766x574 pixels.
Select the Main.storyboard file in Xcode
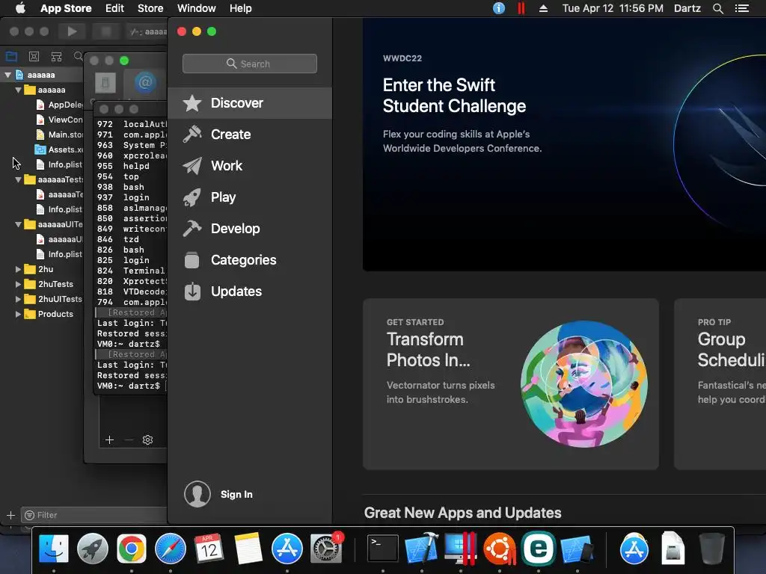(59, 135)
